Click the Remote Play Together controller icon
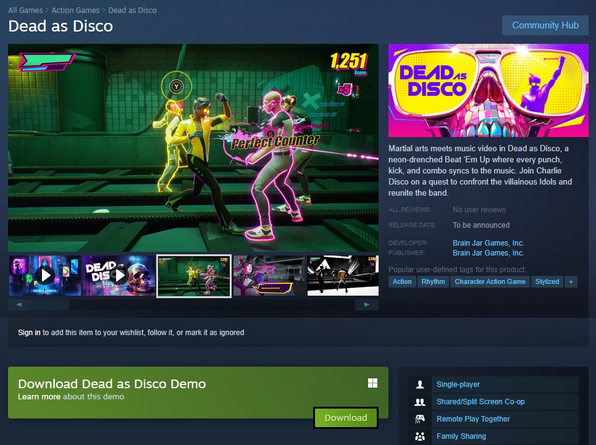This screenshot has width=596, height=445. tap(420, 419)
